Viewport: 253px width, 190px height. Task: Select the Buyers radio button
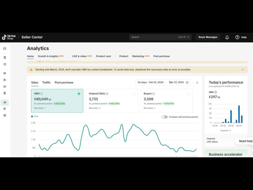[x=188, y=94]
